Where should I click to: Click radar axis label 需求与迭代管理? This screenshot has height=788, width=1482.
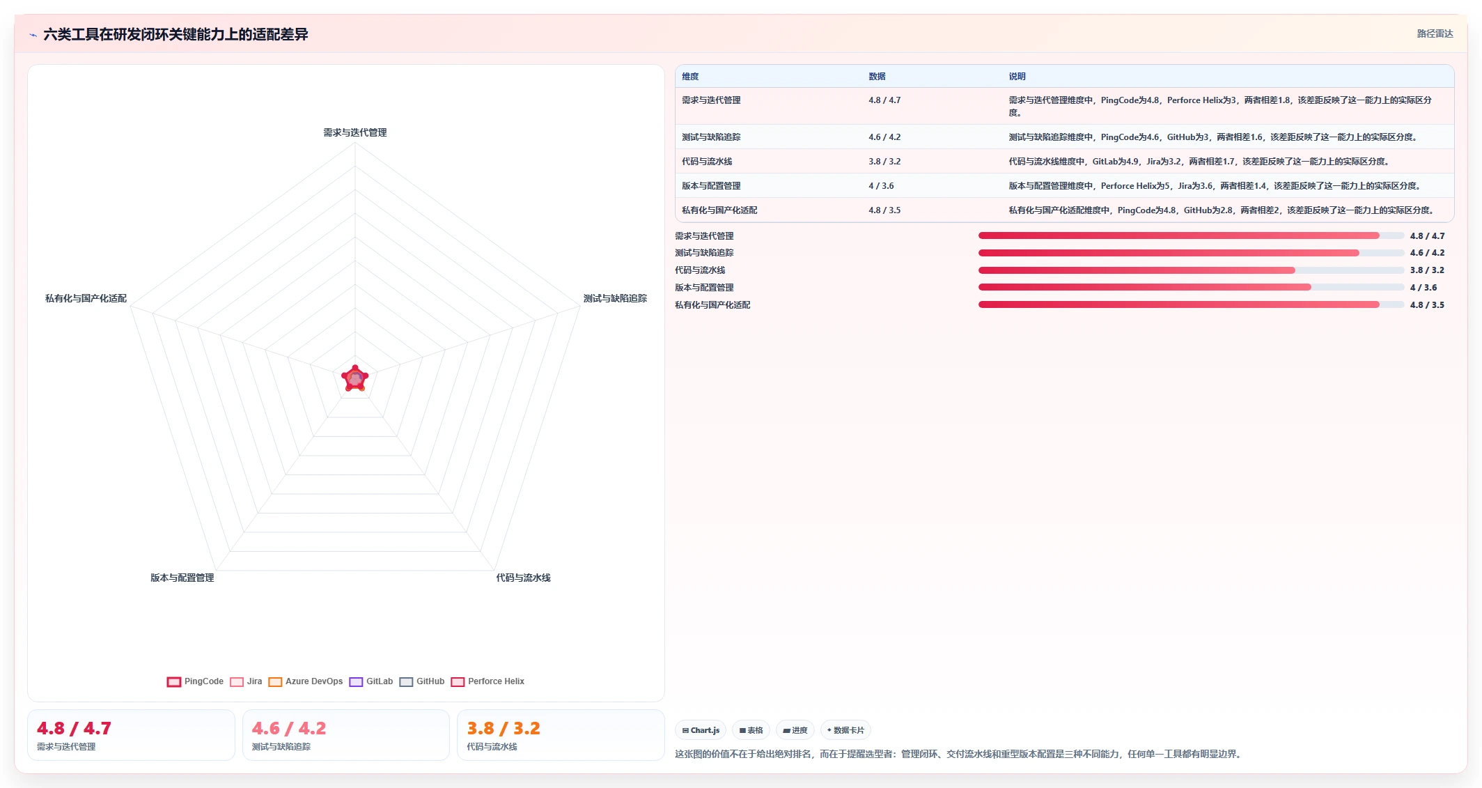pos(355,132)
